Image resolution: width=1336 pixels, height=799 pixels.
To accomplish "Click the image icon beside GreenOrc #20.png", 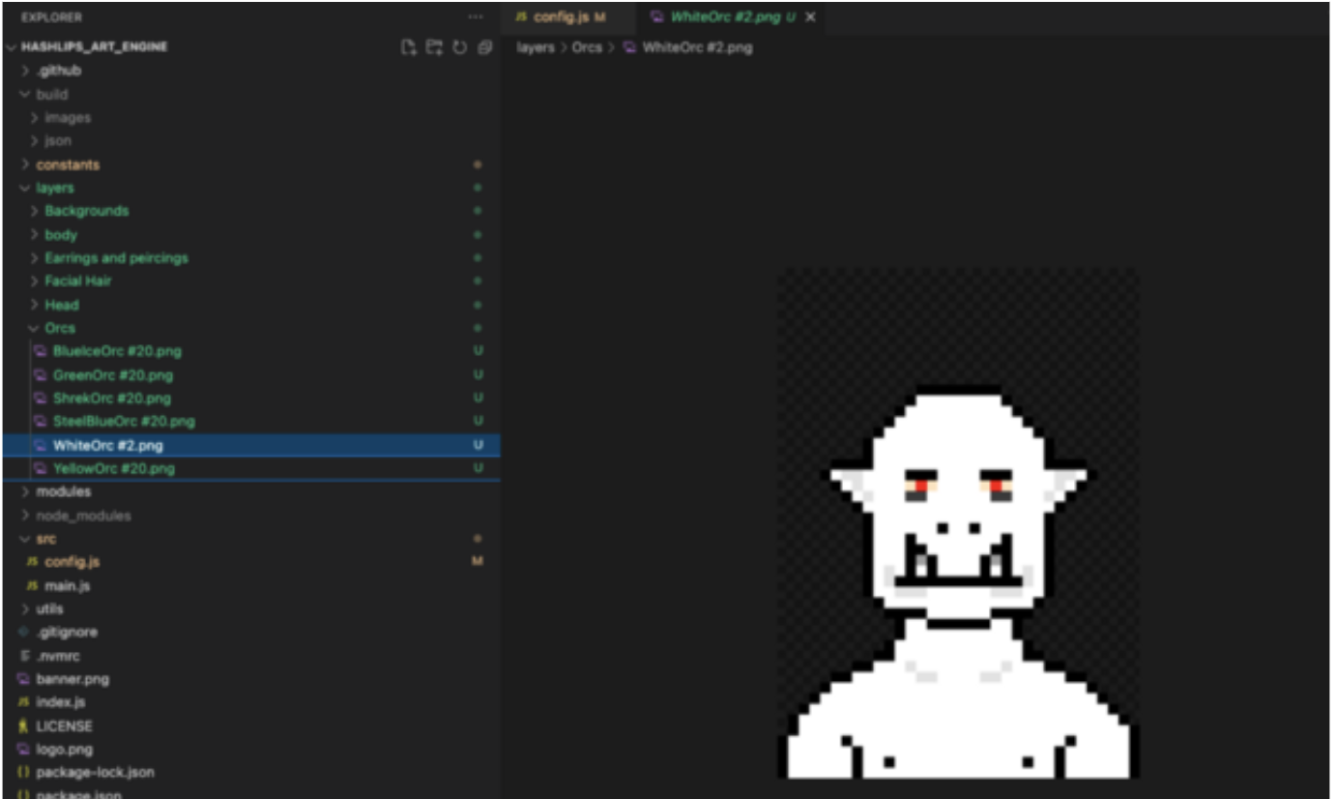I will point(41,374).
